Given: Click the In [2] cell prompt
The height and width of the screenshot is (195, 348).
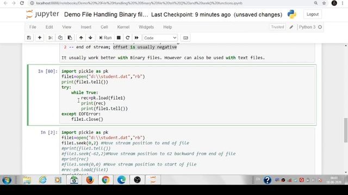Looking at the screenshot, I should pos(49,132).
